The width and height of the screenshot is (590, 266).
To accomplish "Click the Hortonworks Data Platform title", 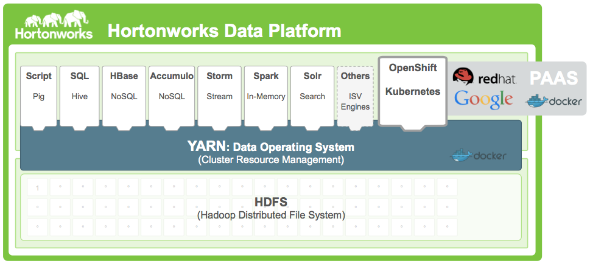I will [224, 30].
